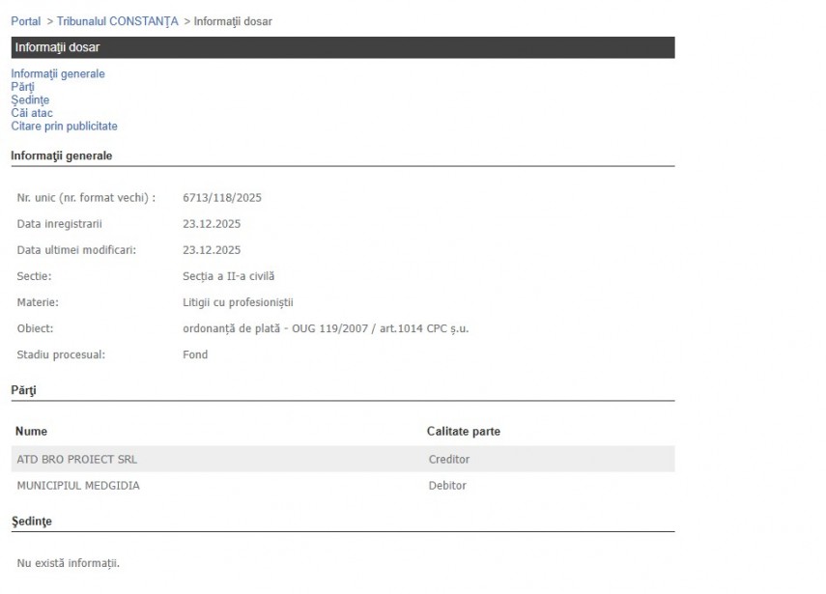826x594 pixels.
Task: Select the Fond procedural stage value
Action: tap(195, 354)
